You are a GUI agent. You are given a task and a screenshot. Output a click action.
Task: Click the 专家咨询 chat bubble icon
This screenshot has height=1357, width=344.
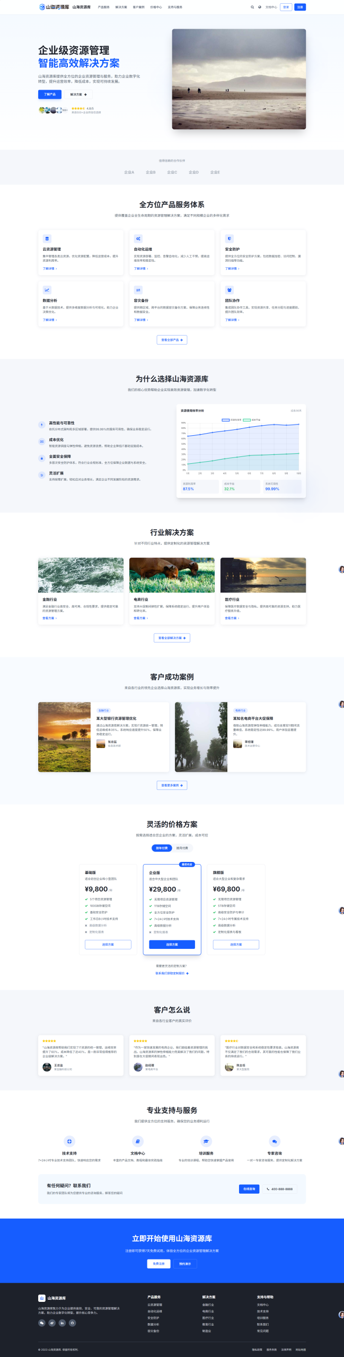pos(275,1141)
